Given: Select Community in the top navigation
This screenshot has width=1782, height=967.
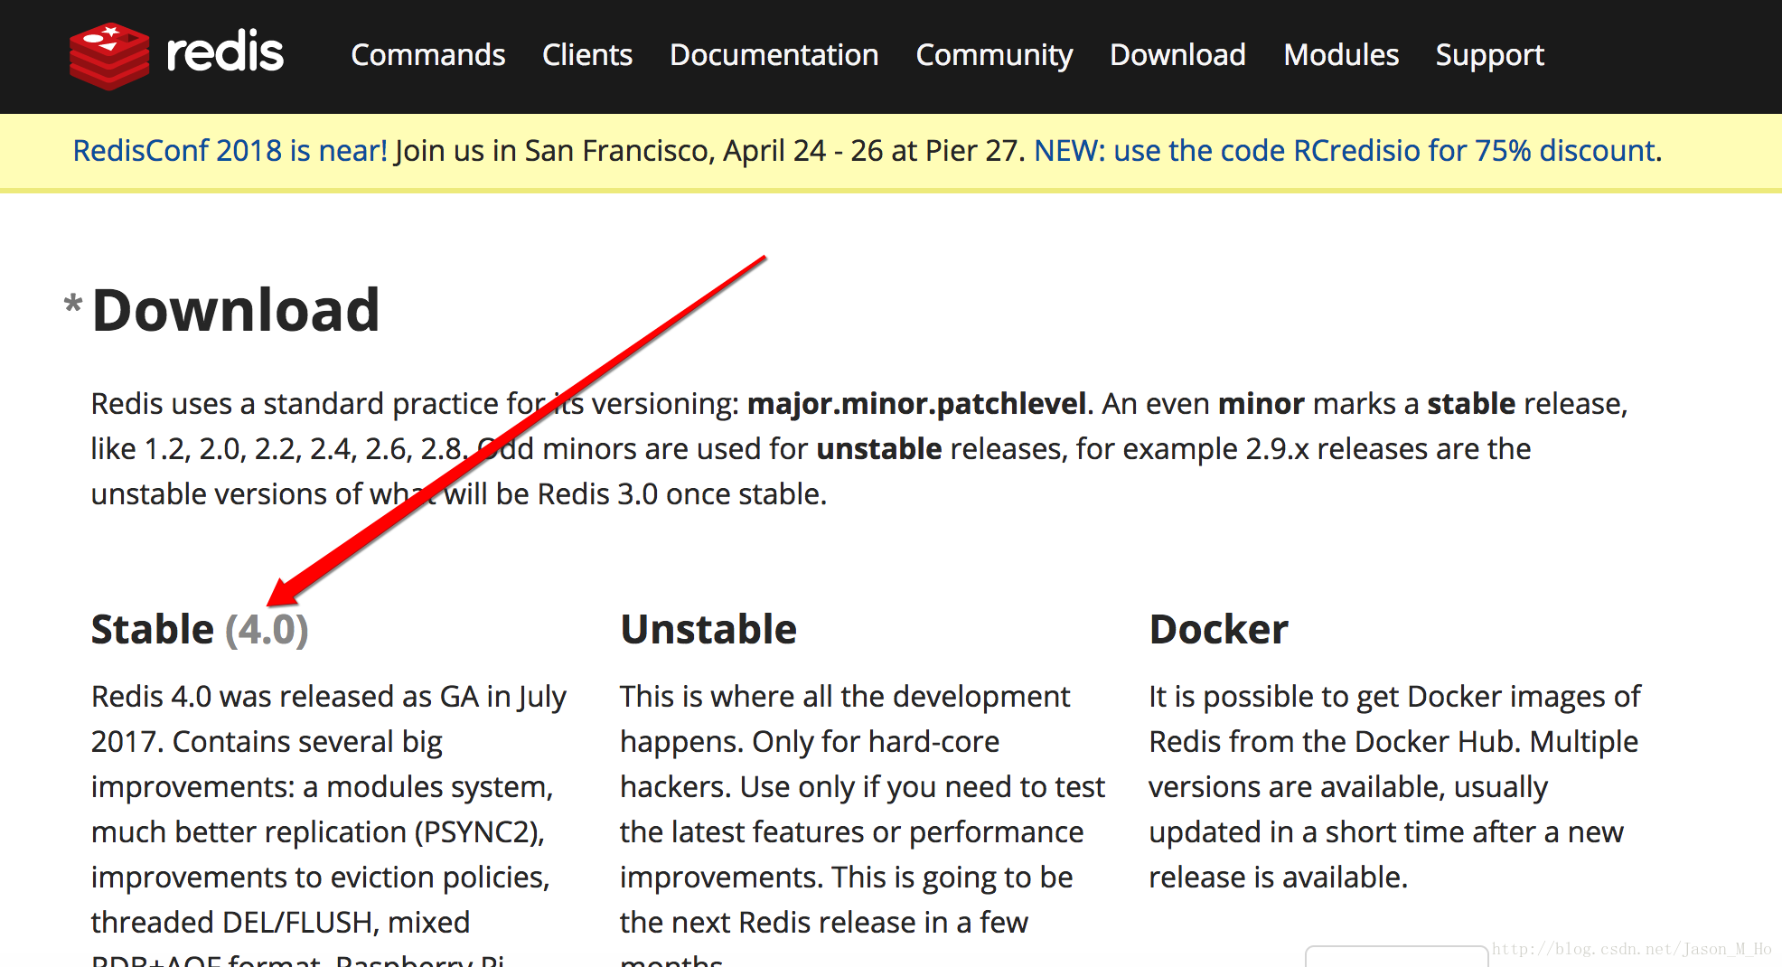Looking at the screenshot, I should pyautogui.click(x=994, y=55).
